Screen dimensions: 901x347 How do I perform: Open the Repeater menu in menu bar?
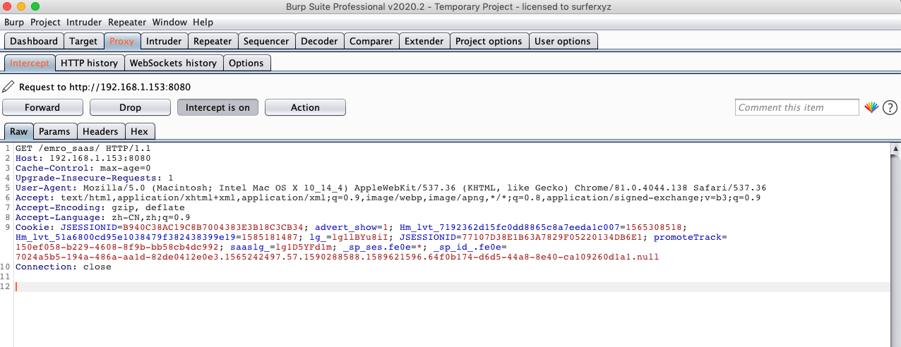click(x=127, y=22)
